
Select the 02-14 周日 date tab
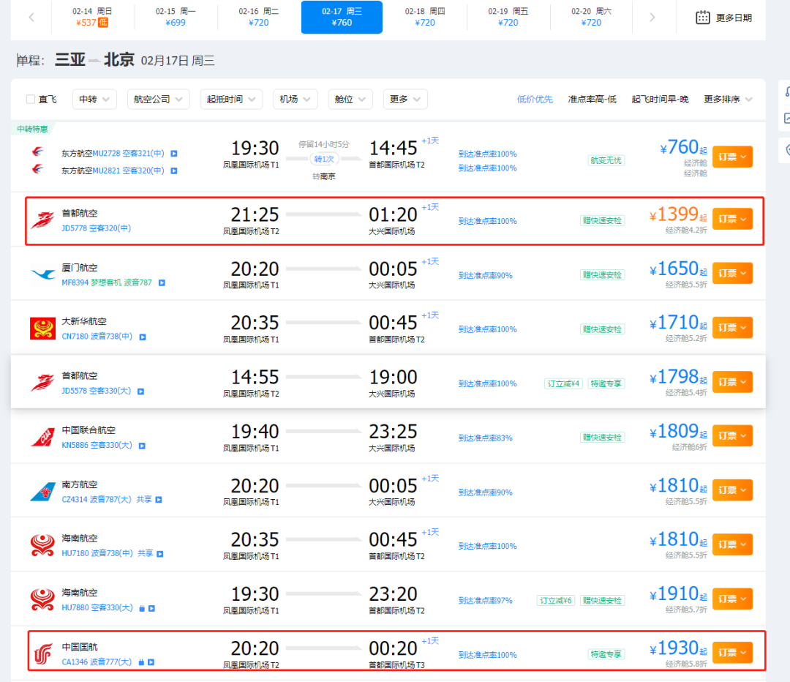(91, 16)
